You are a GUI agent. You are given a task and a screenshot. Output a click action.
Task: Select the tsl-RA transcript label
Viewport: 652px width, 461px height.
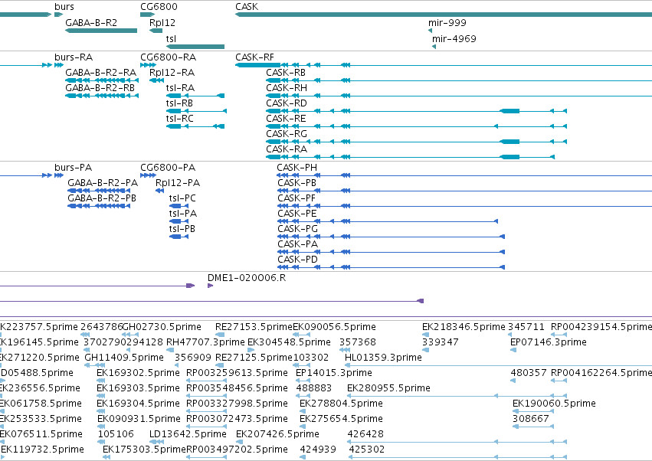(180, 88)
